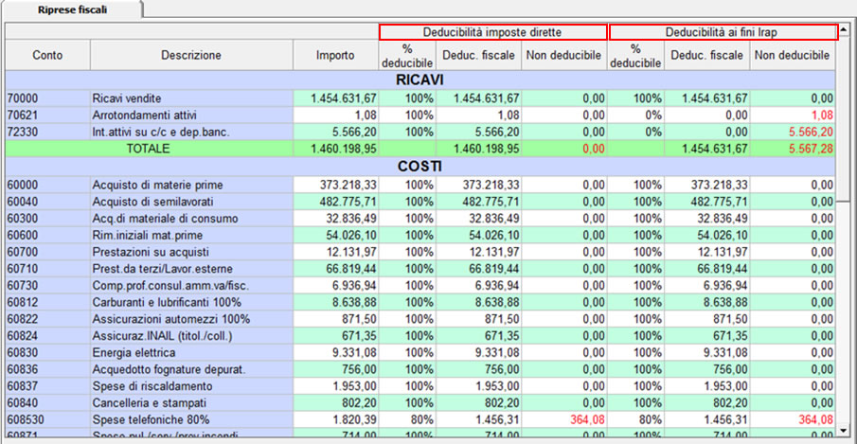Select account 60822 cell
Screen dimensions: 857x444
coord(47,319)
